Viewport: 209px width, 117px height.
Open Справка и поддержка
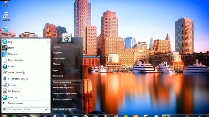[62, 99]
